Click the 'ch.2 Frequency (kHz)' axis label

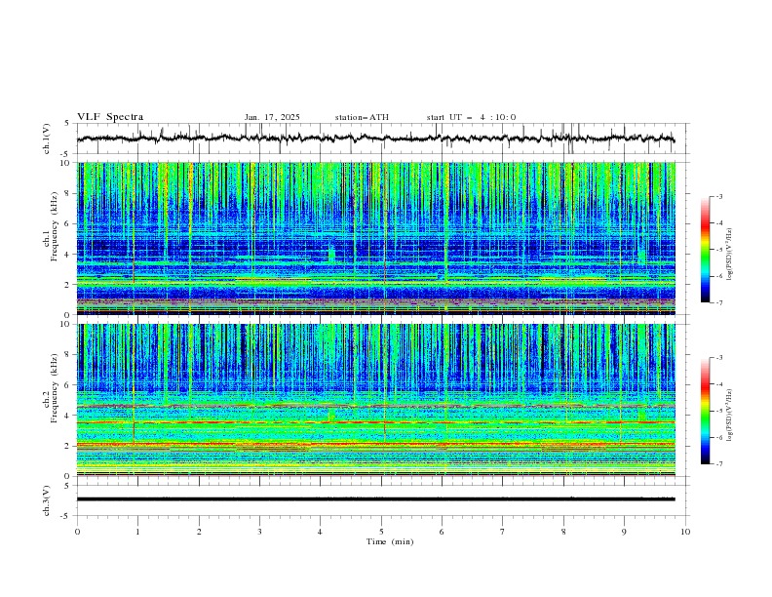click(x=51, y=388)
